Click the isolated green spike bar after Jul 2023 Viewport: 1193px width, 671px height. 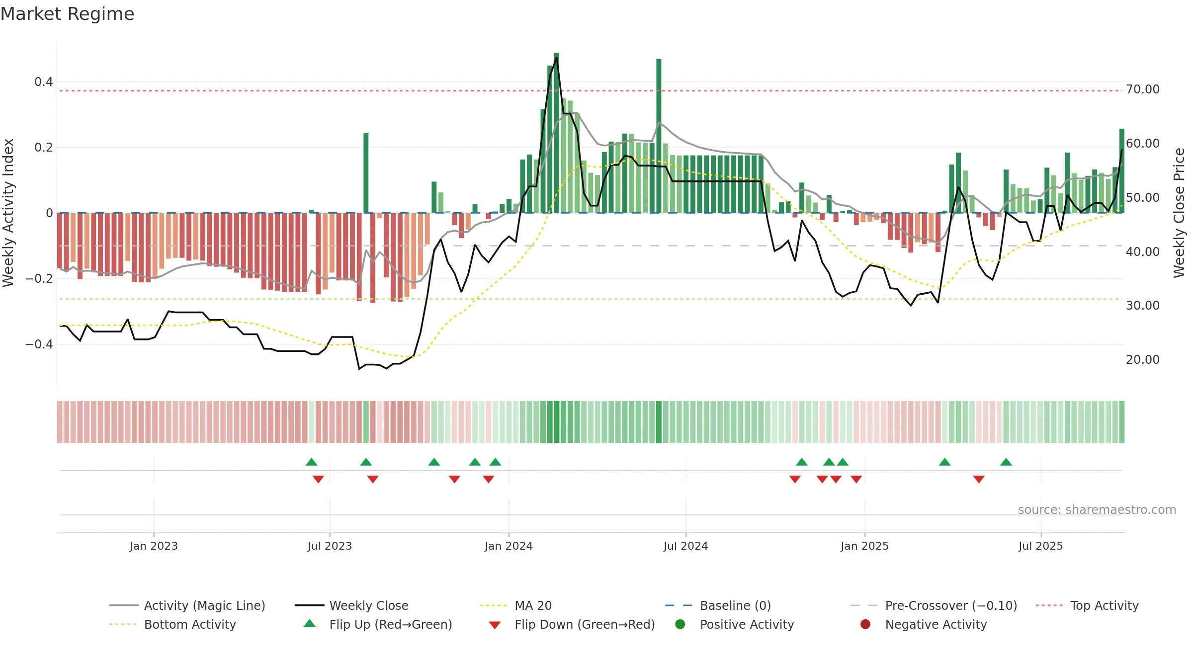(366, 173)
